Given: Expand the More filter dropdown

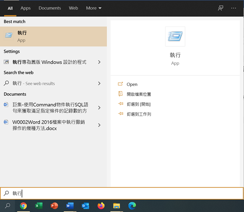Looking at the screenshot, I should click(x=94, y=8).
